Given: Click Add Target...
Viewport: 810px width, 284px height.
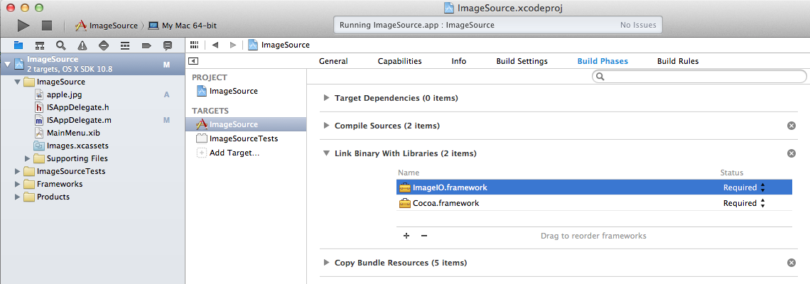Looking at the screenshot, I should pos(228,153).
